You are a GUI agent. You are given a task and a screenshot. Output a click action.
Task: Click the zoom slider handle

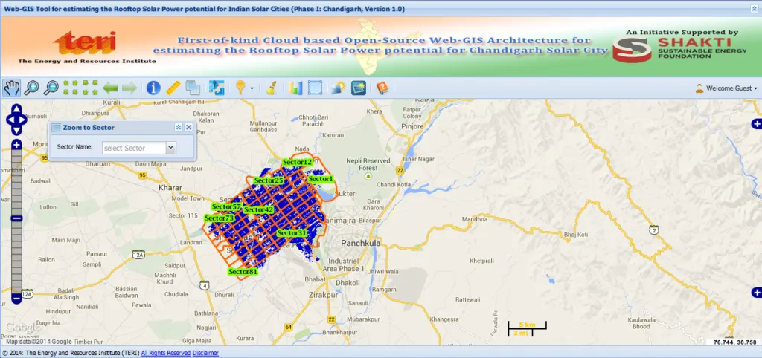[x=16, y=218]
